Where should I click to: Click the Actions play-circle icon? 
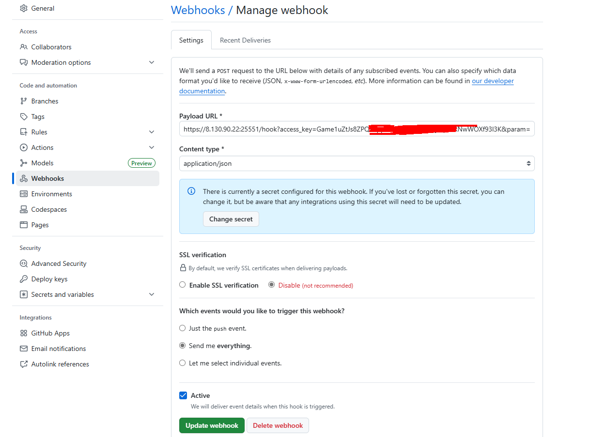tap(23, 147)
